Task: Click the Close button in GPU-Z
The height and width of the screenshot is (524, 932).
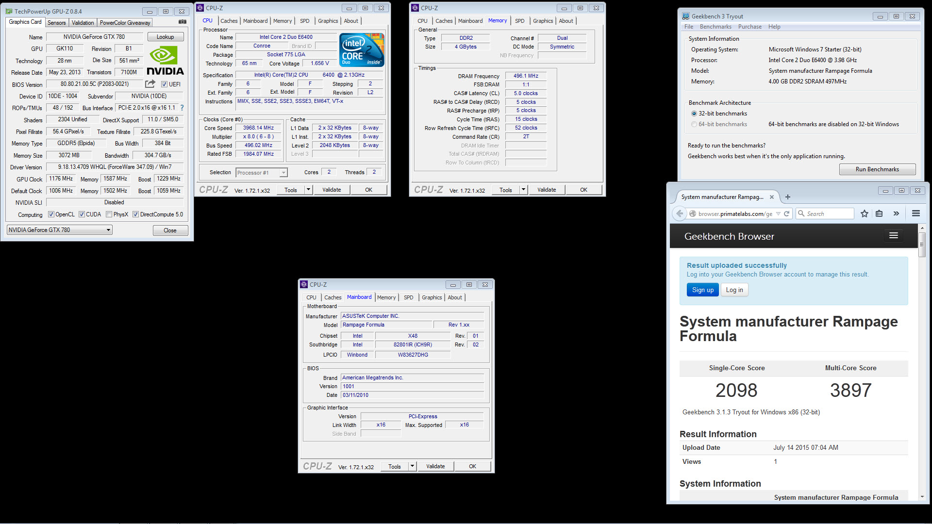Action: 170,230
